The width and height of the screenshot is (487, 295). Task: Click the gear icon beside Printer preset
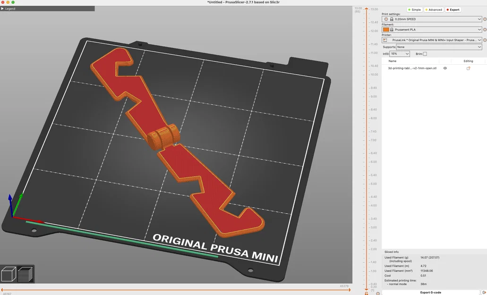485,40
